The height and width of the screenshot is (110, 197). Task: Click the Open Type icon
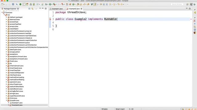tap(78, 4)
